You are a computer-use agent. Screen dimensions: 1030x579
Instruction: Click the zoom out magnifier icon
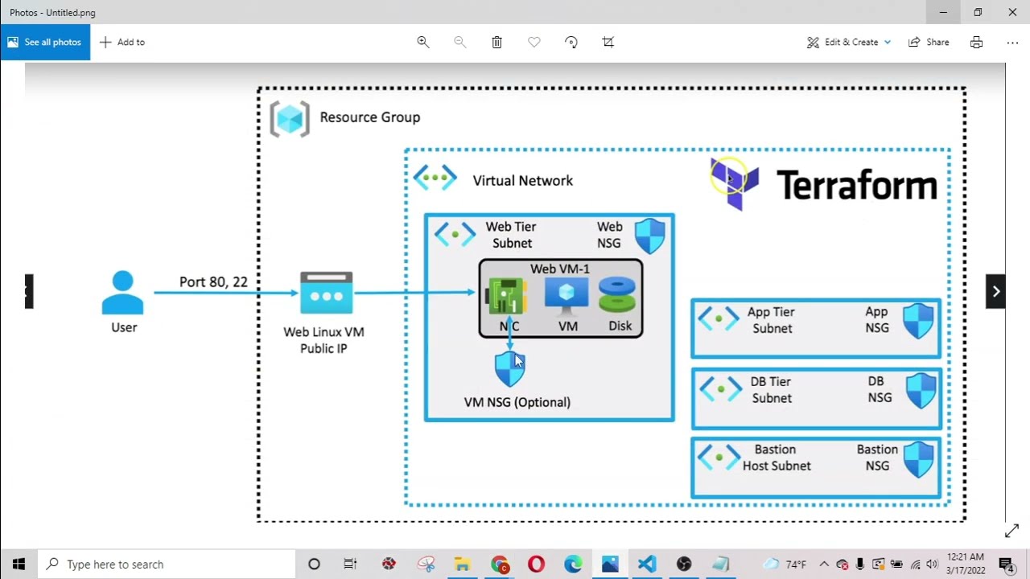point(459,42)
